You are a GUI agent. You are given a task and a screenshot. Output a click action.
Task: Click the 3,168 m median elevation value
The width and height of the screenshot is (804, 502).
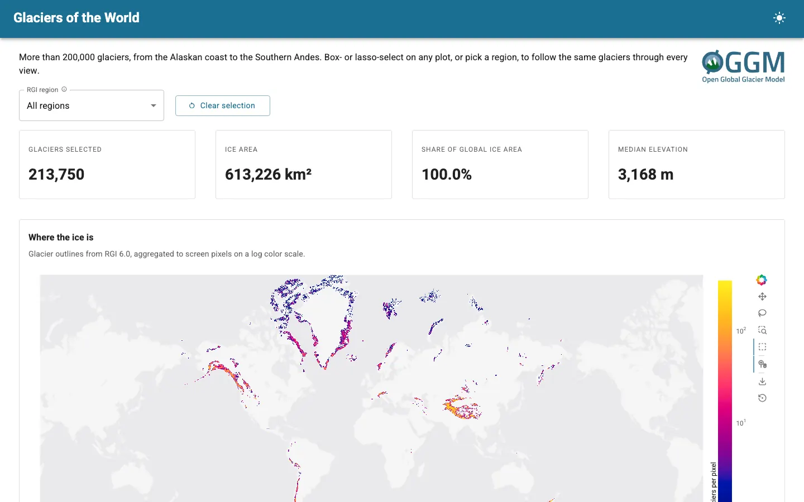point(646,175)
